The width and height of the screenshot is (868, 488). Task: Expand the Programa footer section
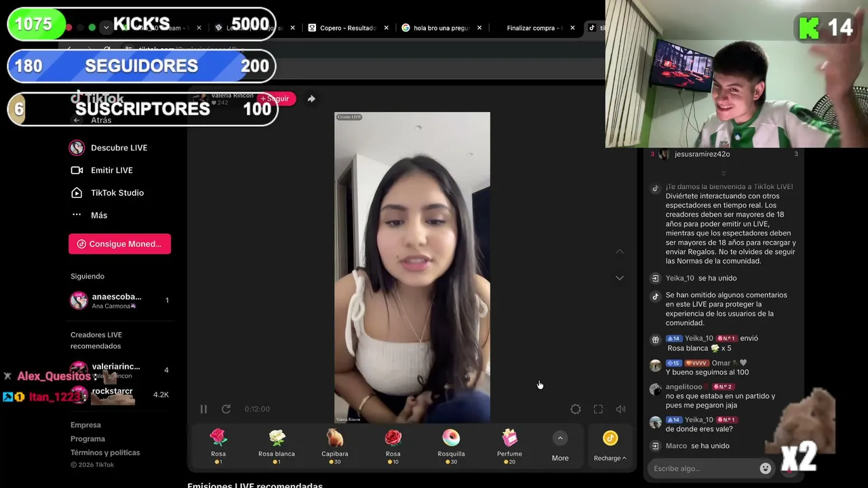pos(87,439)
